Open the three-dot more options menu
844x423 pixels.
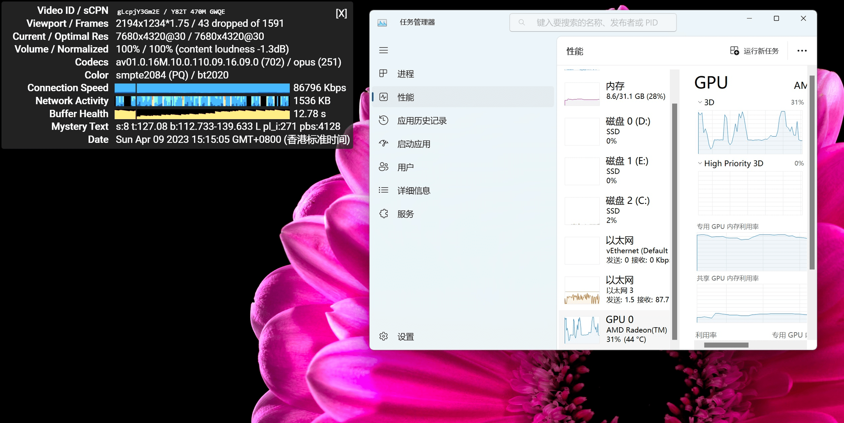(x=802, y=51)
